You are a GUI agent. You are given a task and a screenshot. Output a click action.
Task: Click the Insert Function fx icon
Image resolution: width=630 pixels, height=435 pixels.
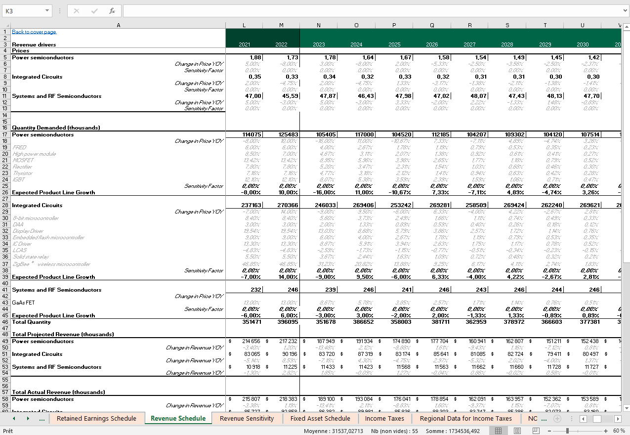coord(112,11)
